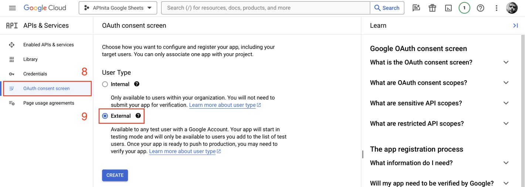Select the External user type
This screenshot has width=525, height=187.
click(105, 116)
